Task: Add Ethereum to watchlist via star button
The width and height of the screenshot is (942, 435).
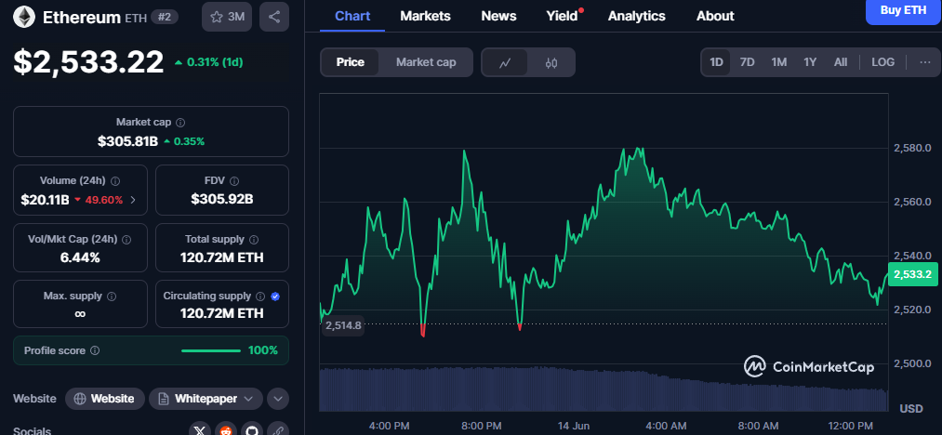Action: pos(227,17)
